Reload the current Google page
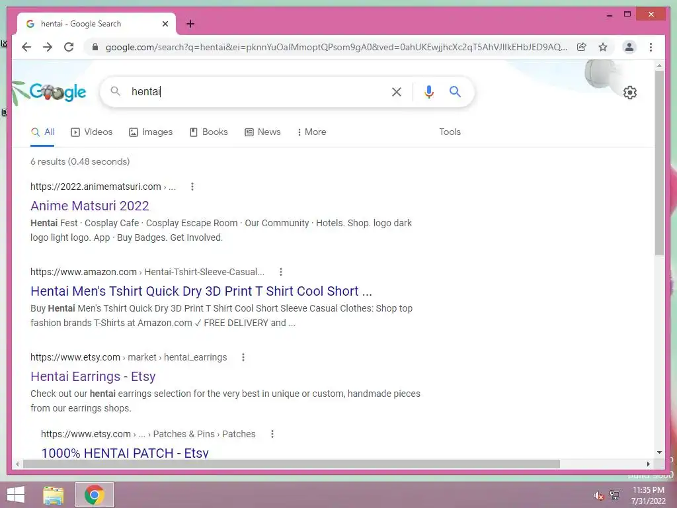Screen dimensions: 677x508 (69, 47)
